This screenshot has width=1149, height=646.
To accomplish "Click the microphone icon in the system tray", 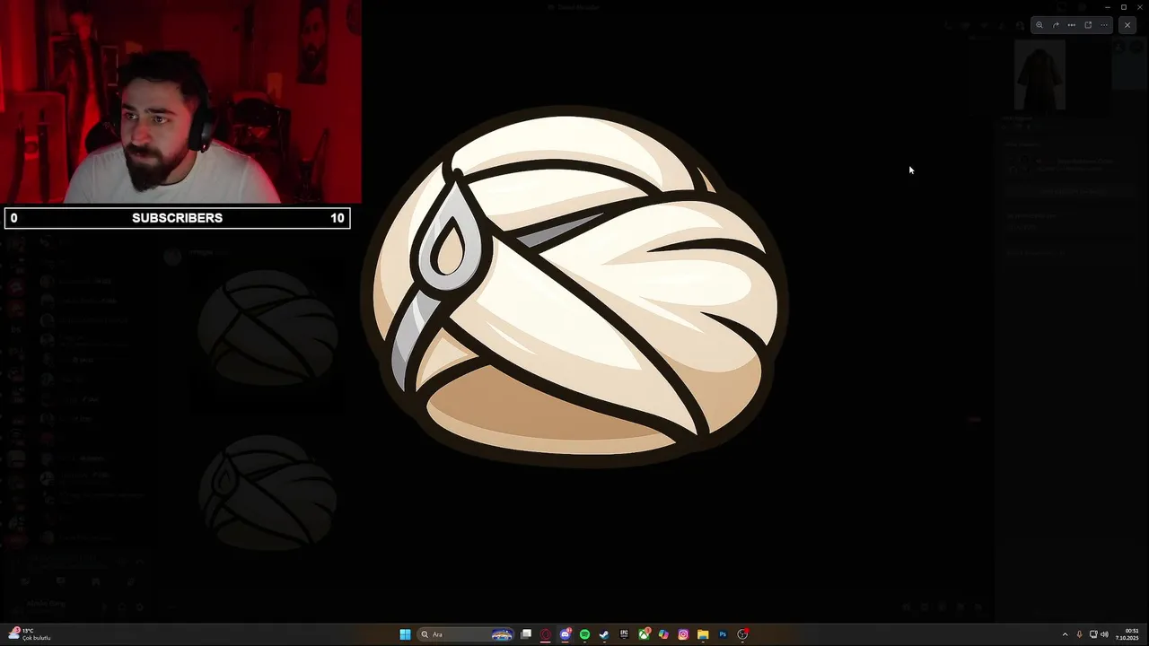I will point(1079,634).
